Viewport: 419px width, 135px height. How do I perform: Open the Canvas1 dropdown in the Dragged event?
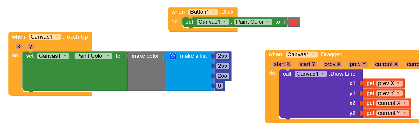point(302,54)
